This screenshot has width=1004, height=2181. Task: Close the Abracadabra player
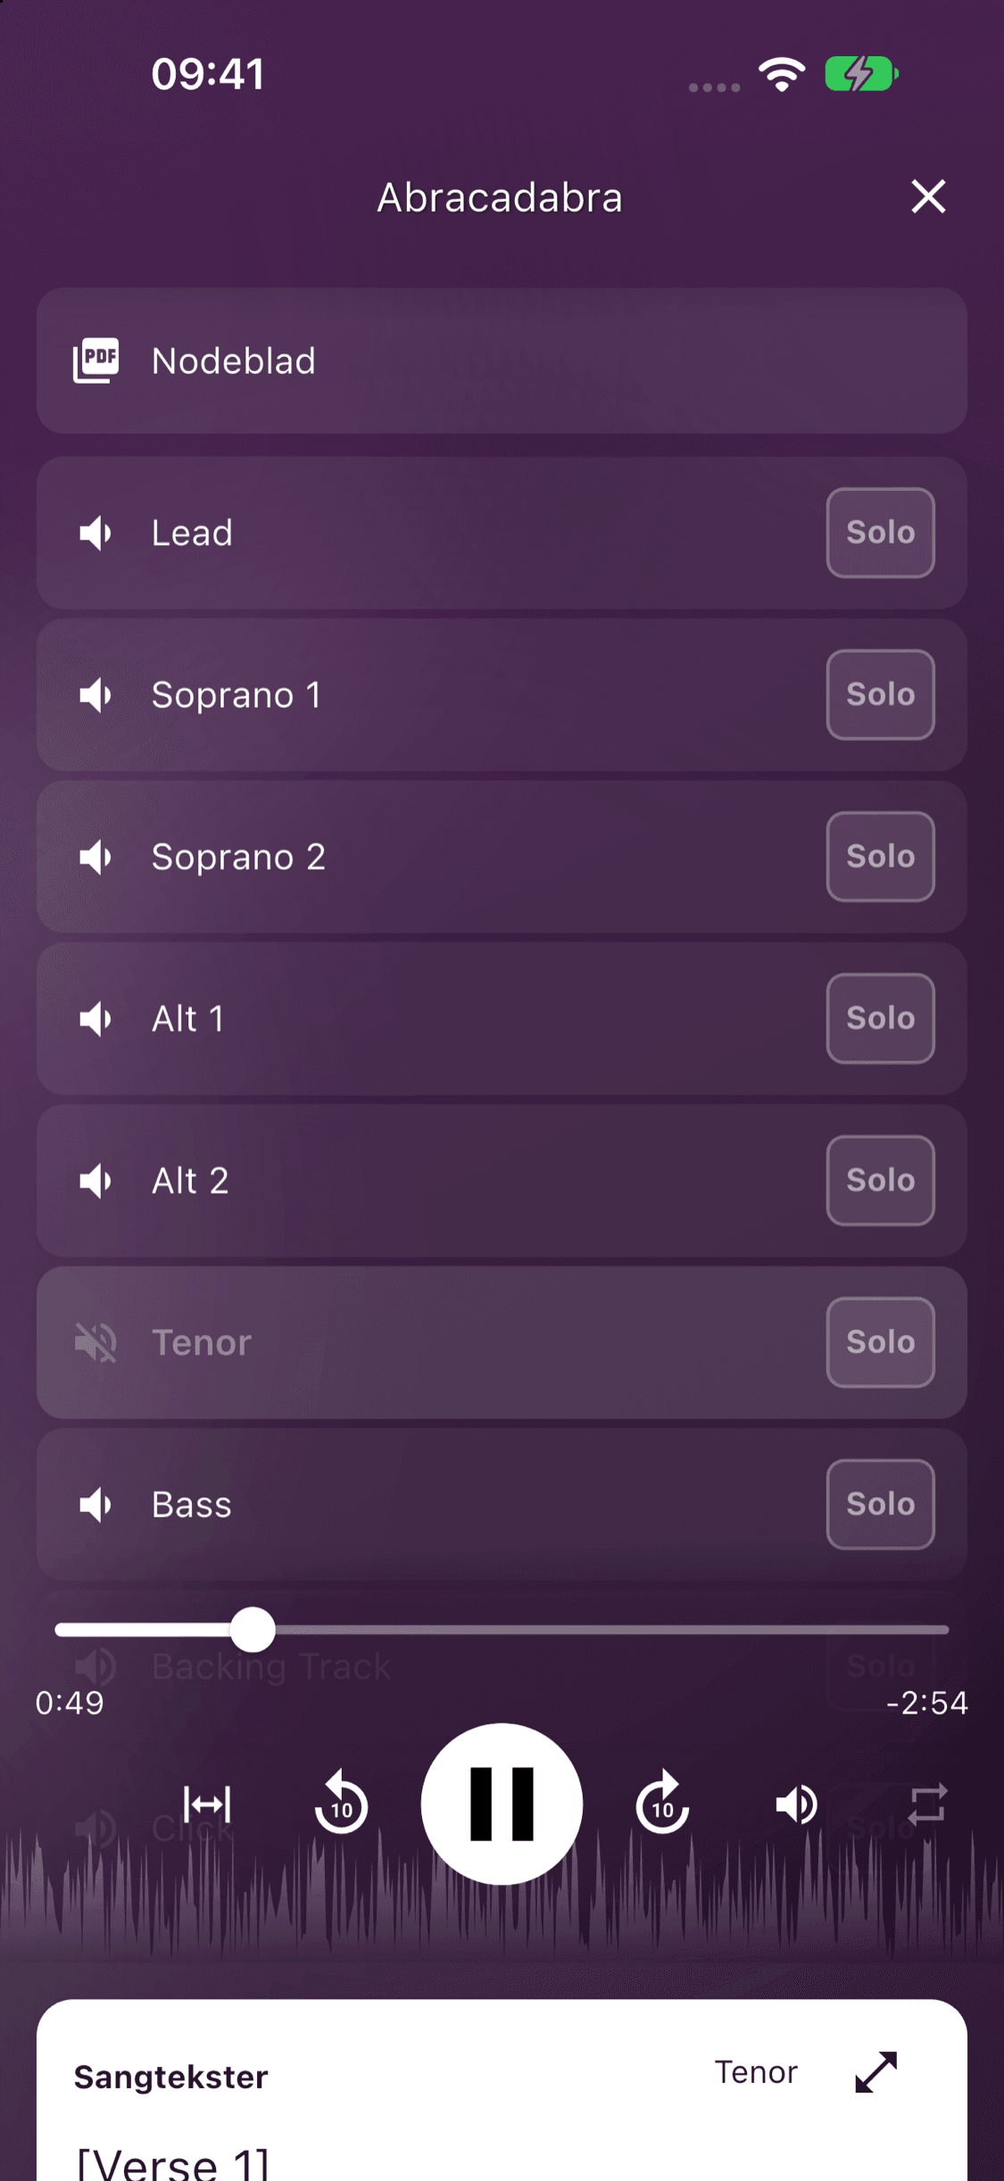coord(928,196)
